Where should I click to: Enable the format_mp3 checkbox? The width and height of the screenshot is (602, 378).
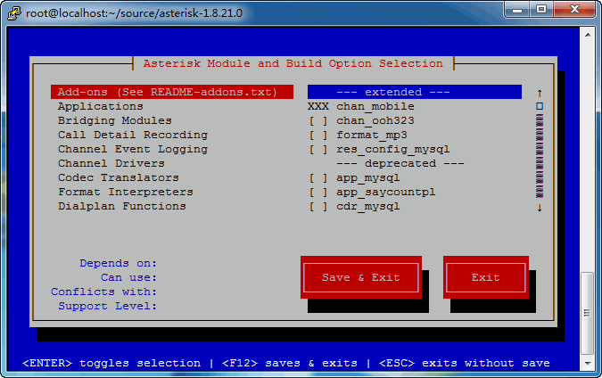(318, 136)
